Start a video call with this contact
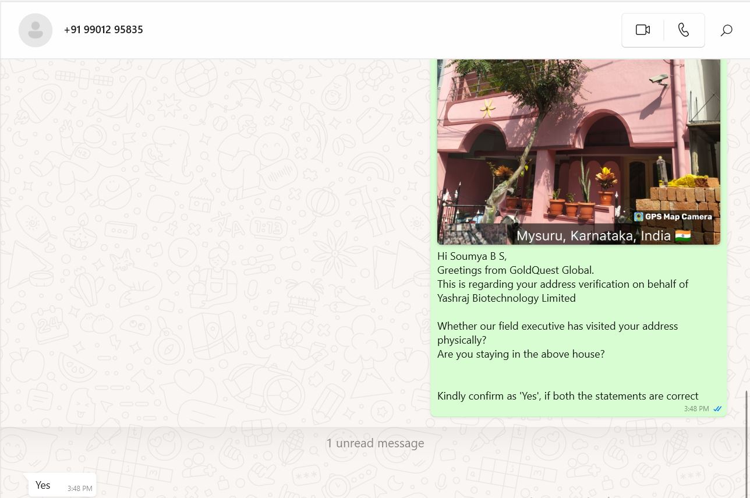 [x=642, y=30]
